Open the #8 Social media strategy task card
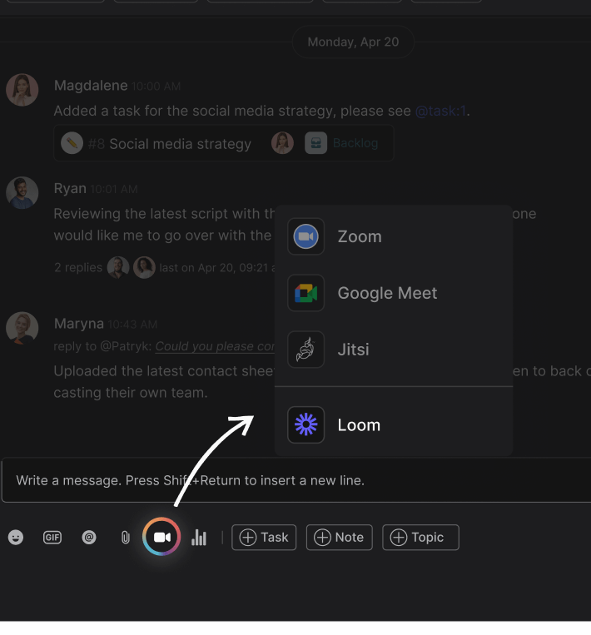591x635 pixels. pyautogui.click(x=224, y=143)
